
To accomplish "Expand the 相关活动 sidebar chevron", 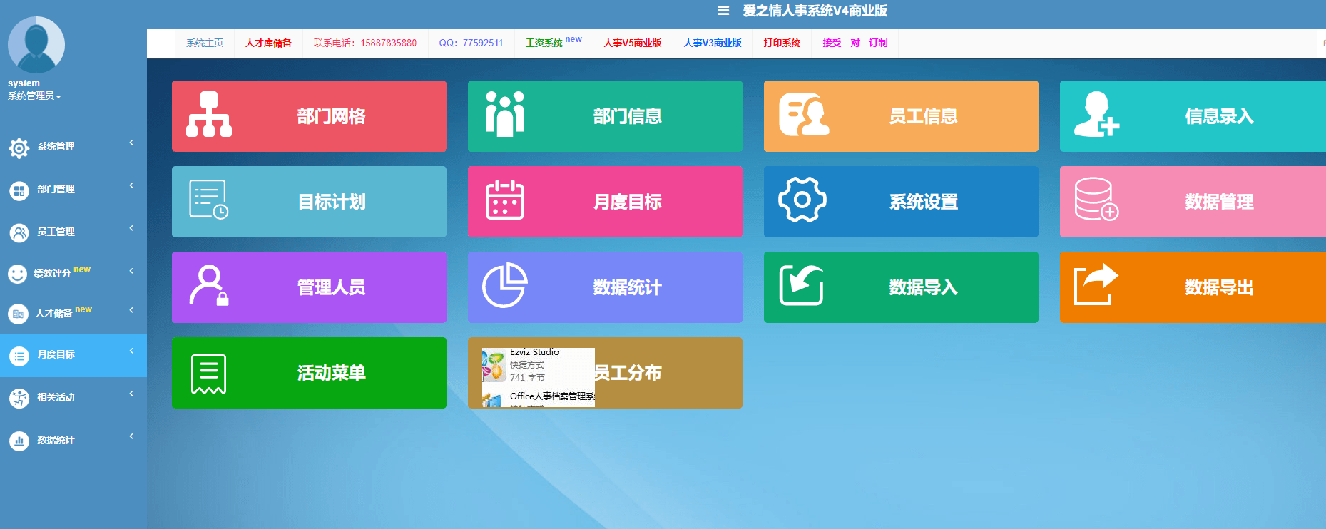I will click(x=131, y=394).
